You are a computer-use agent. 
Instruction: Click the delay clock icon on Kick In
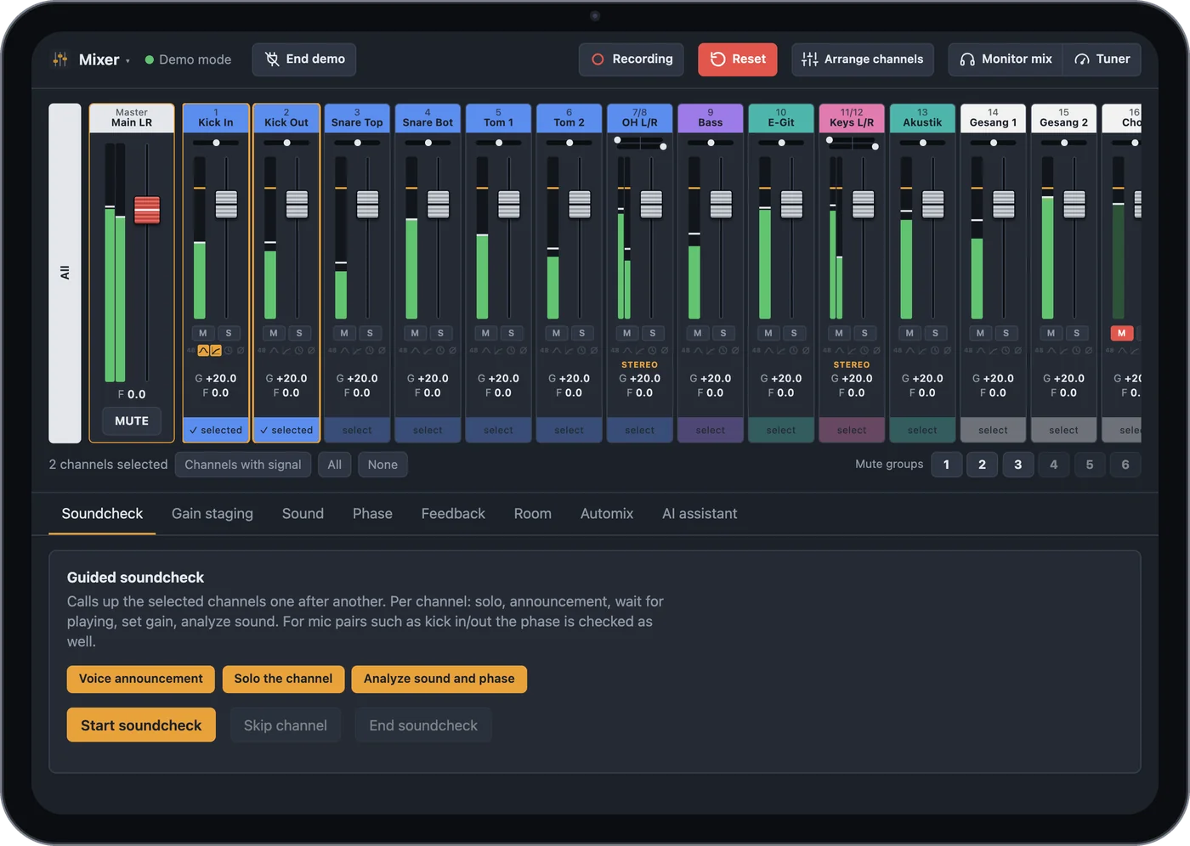click(x=228, y=350)
